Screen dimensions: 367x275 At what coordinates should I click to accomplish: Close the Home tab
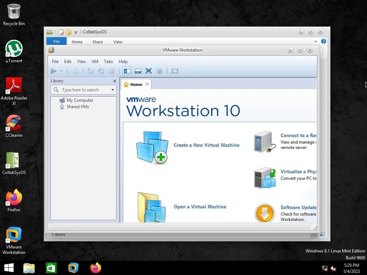[147, 84]
